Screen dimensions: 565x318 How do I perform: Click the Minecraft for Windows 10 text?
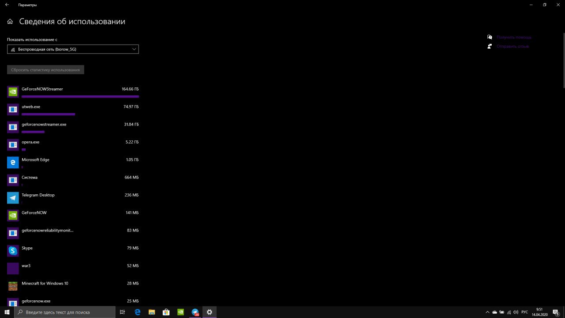coord(45,284)
